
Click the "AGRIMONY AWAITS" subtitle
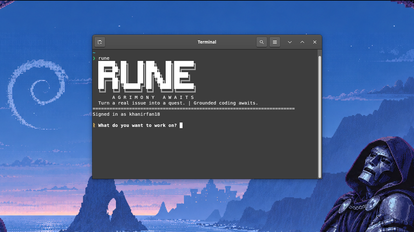[153, 97]
